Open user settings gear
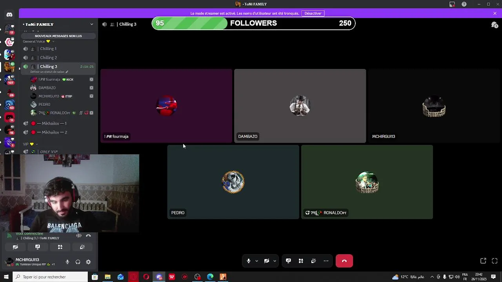This screenshot has height=282, width=502. tap(88, 262)
